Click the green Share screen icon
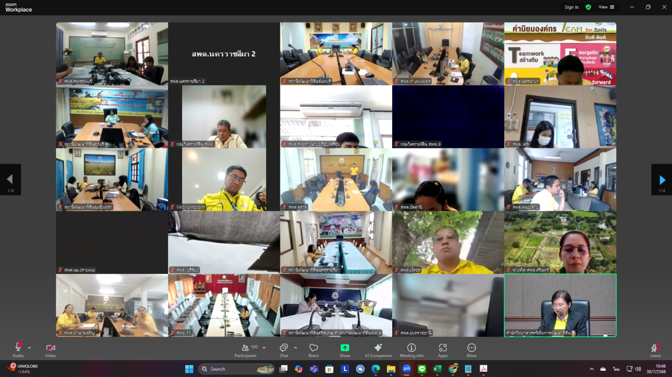This screenshot has width=672, height=377. pyautogui.click(x=345, y=348)
